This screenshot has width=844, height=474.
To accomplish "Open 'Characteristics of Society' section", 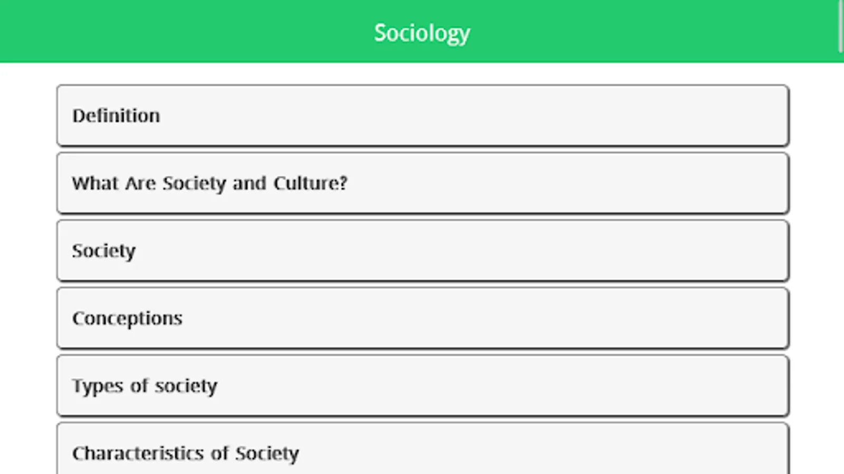I will [x=423, y=448].
